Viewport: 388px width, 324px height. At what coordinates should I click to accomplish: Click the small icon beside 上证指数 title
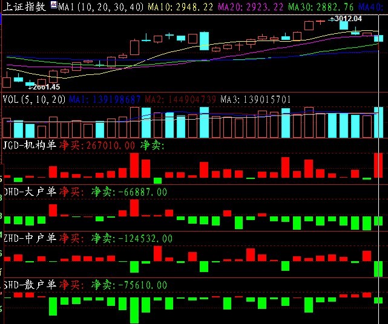tap(53, 5)
